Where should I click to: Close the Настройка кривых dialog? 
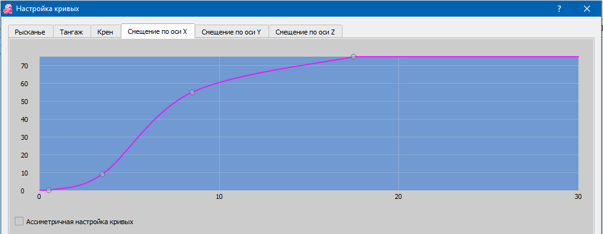point(587,9)
